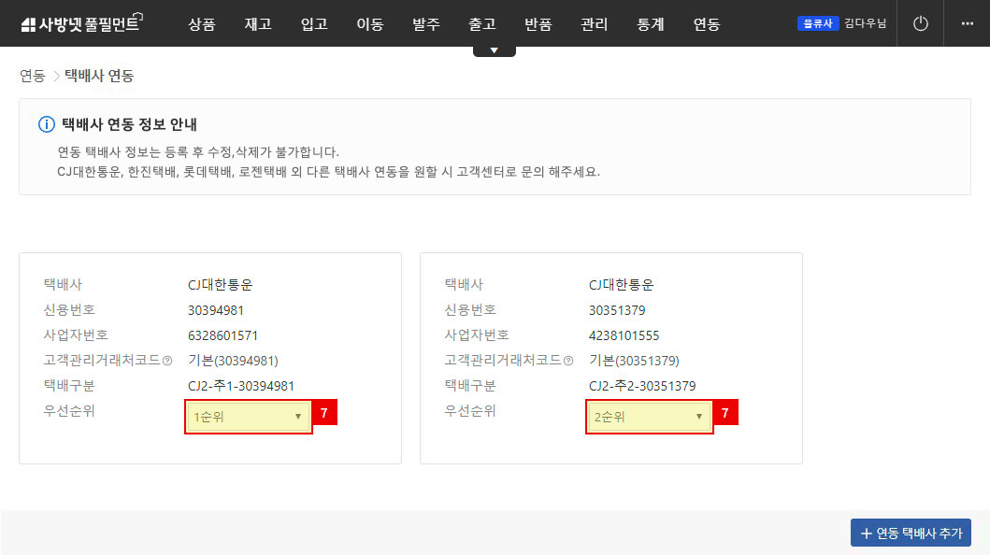Select the 입고 menu item

coord(313,24)
